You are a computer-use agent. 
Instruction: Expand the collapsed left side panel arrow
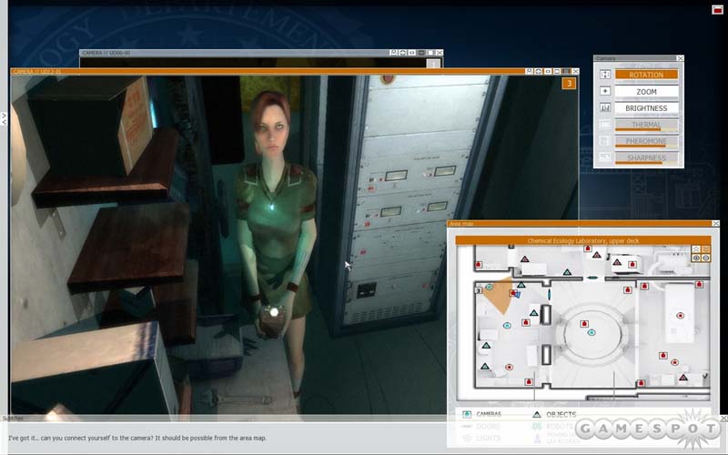[x=4, y=118]
